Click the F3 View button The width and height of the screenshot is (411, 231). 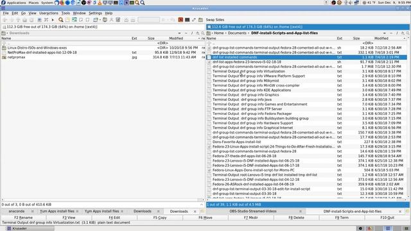[69, 218]
